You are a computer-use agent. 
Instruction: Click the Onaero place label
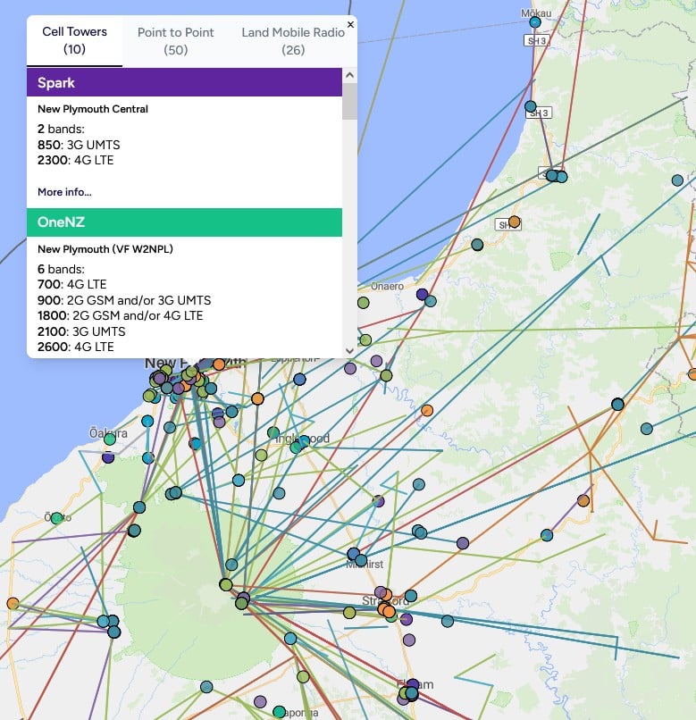point(387,286)
